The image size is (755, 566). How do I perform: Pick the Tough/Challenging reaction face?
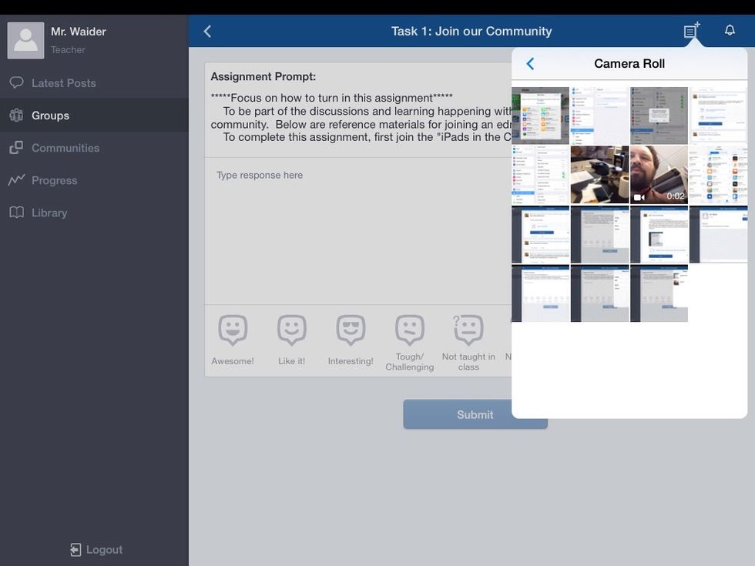[x=409, y=330]
